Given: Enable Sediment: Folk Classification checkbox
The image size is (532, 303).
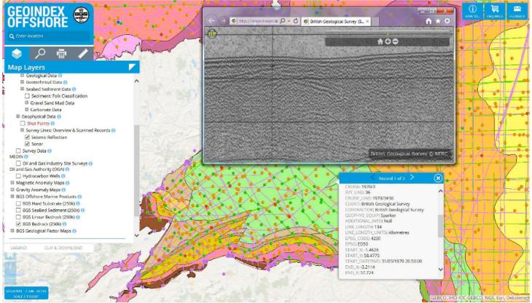Looking at the screenshot, I should tap(27, 96).
